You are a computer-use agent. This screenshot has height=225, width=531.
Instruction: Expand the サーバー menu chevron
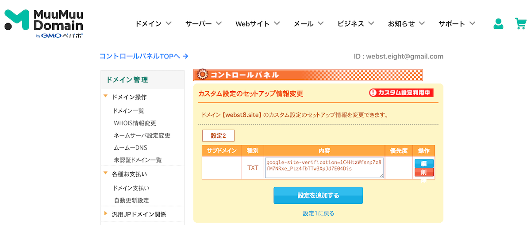tap(219, 23)
